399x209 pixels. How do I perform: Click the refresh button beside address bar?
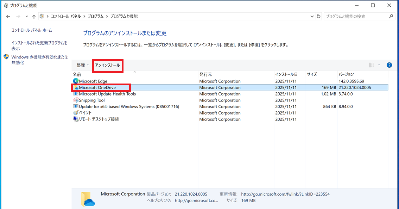(x=319, y=17)
